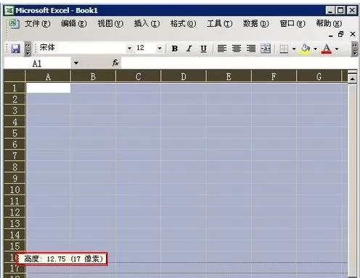
Task: Click the vertical scrollbar track
Action: pyautogui.click(x=352, y=179)
